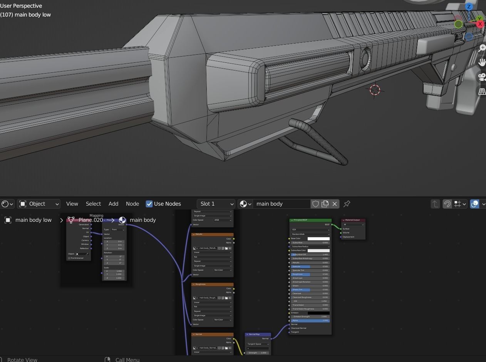Image resolution: width=486 pixels, height=362 pixels.
Task: Unlink the image in the Metallic node
Action: (x=230, y=248)
